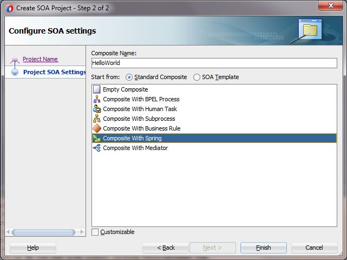Click the steps panel scroll right arrow
Image resolution: width=347 pixels, height=260 pixels.
82,232
